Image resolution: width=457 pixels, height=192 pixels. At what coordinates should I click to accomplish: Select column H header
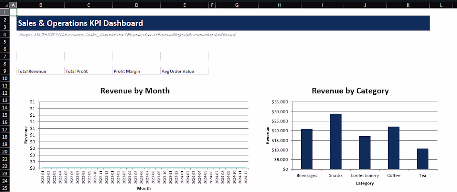pos(280,5)
